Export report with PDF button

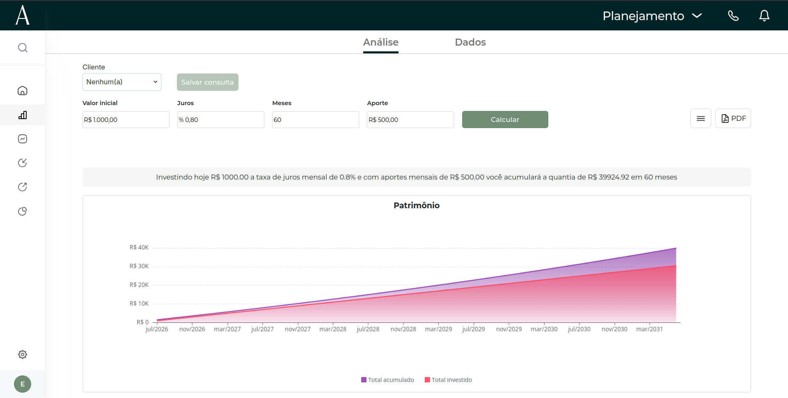click(733, 118)
